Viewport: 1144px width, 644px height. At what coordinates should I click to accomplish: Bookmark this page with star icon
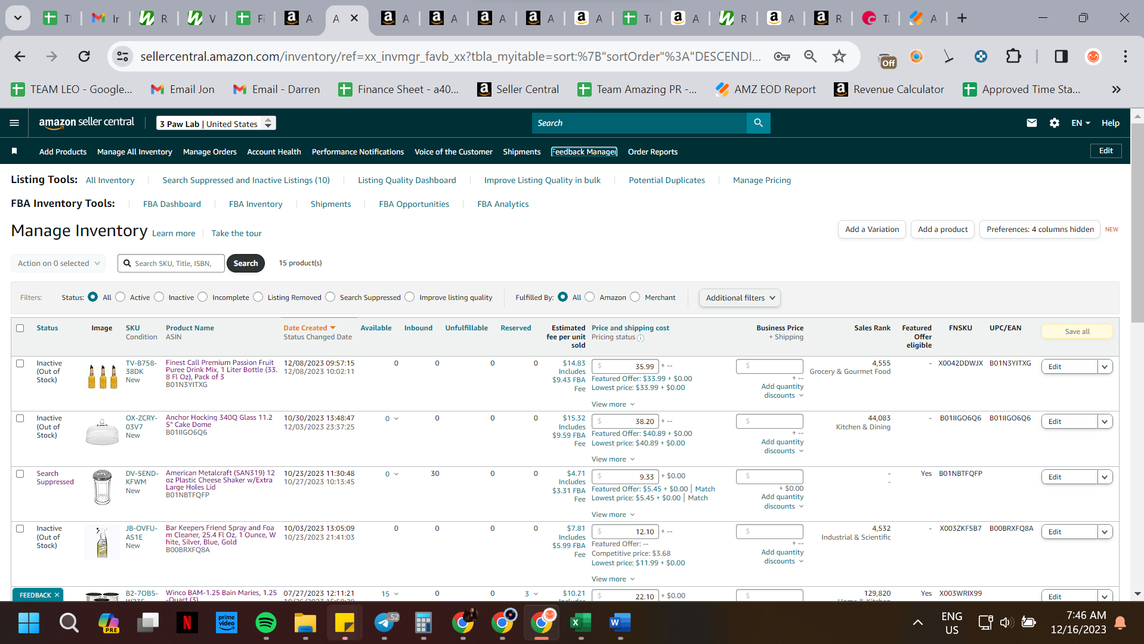[839, 57]
